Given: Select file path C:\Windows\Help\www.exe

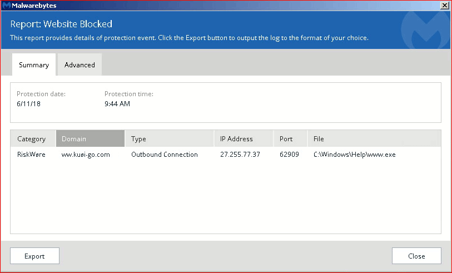Looking at the screenshot, I should pyautogui.click(x=355, y=155).
